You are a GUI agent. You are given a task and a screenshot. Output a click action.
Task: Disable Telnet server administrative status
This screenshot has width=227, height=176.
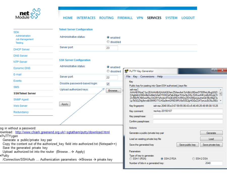(x=108, y=42)
